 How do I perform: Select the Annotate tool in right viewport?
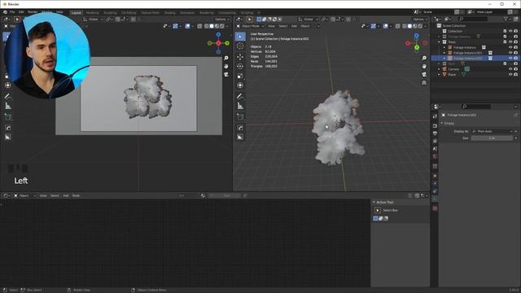240,96
